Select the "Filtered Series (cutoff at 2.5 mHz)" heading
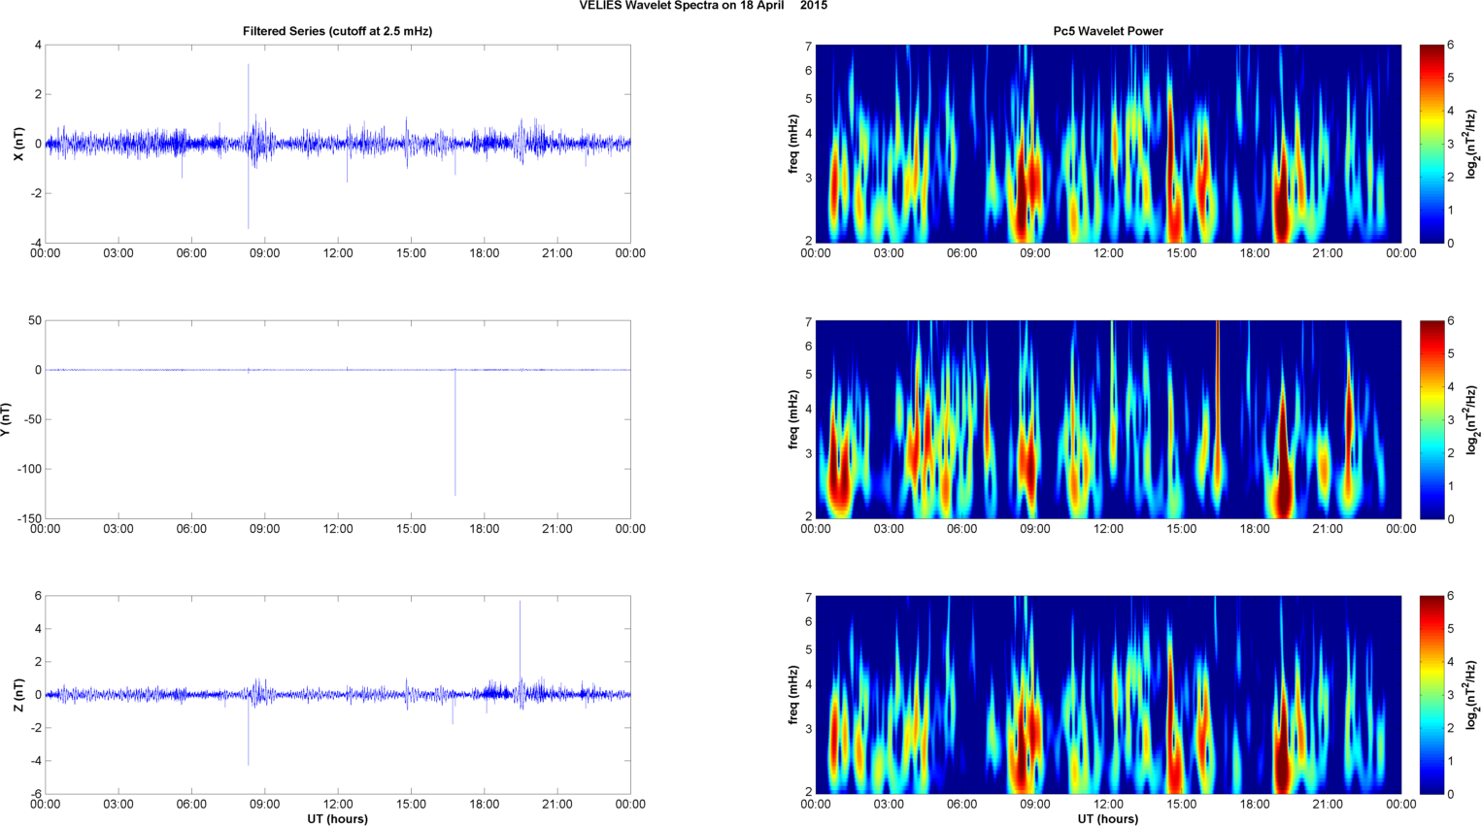The height and width of the screenshot is (826, 1481). pos(337,31)
